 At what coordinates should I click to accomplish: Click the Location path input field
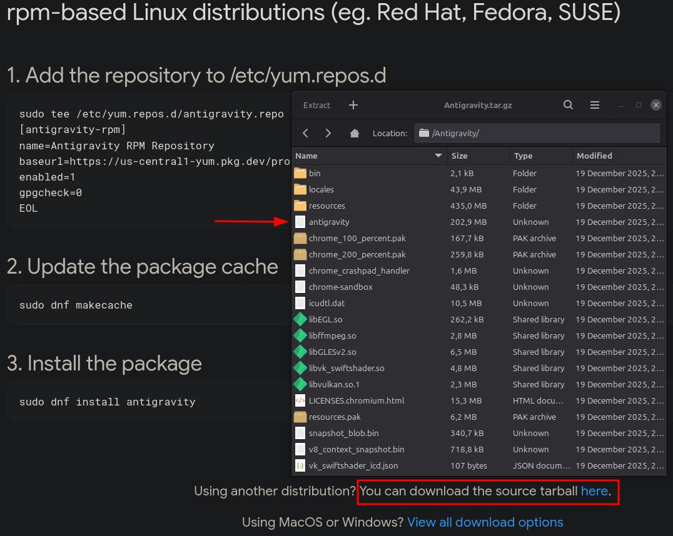pos(538,133)
